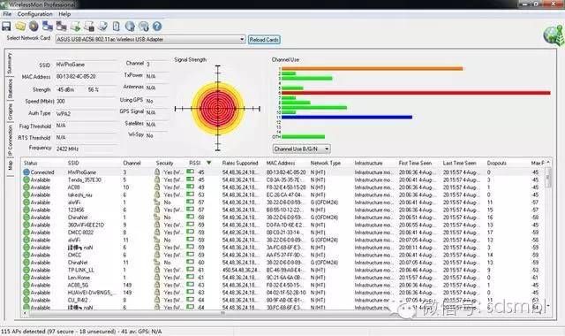The image size is (565, 336).
Task: Open the Configuration menu
Action: 34,14
